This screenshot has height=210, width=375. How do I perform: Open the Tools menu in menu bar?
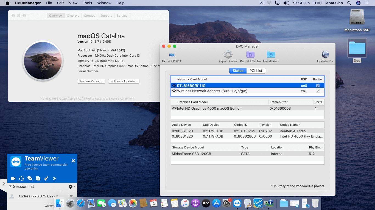tap(87, 3)
